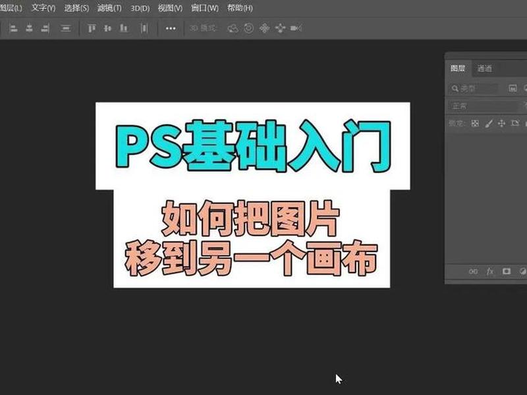
Task: Open the 3D(D) menu
Action: (140, 8)
